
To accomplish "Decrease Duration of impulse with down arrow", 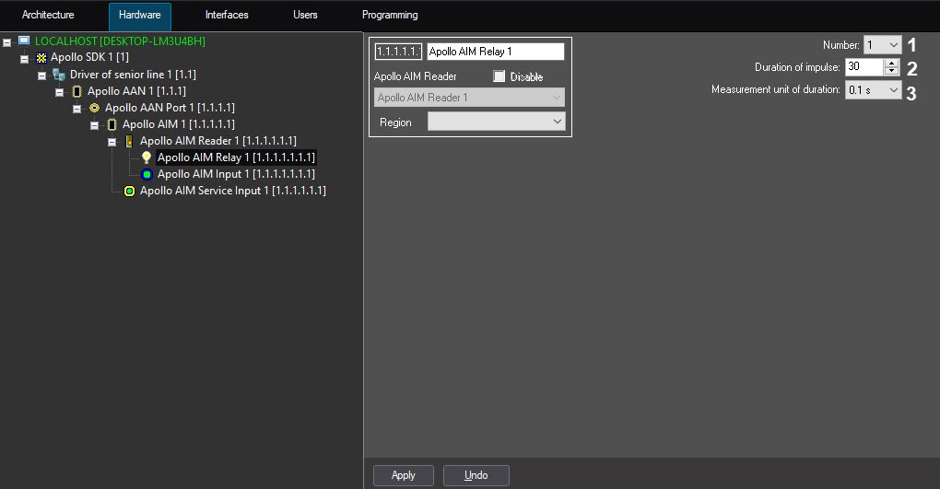I will 891,71.
